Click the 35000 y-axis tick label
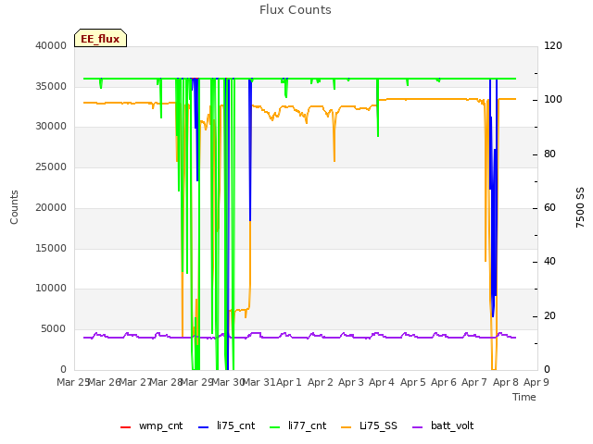593x444 pixels. pyautogui.click(x=51, y=86)
